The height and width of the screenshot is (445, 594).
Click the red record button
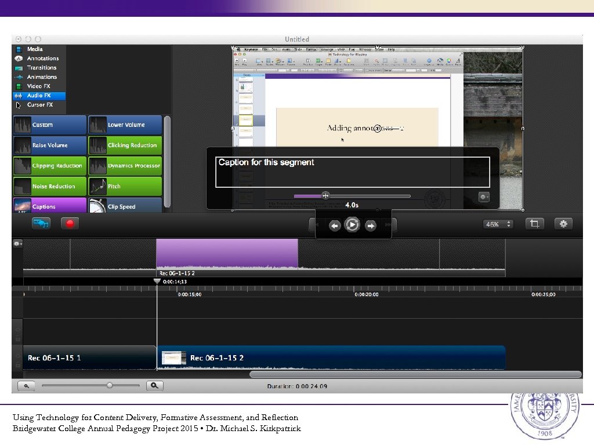tap(70, 223)
